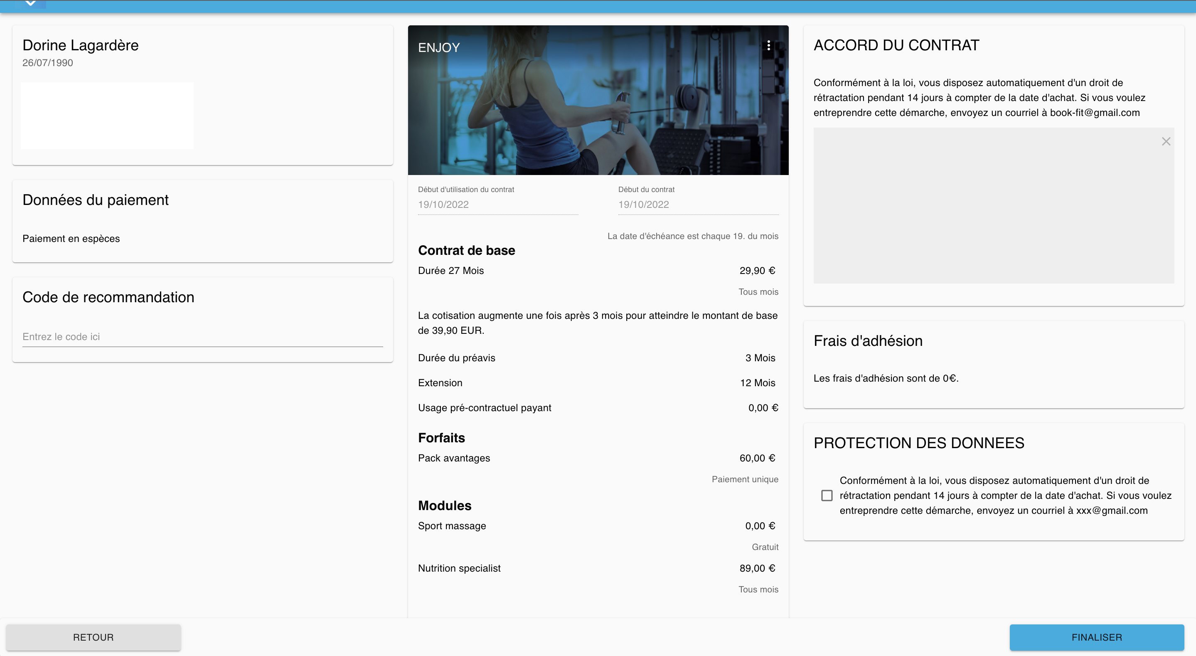
Task: Click the 'Forfaits' section heading
Action: (441, 438)
